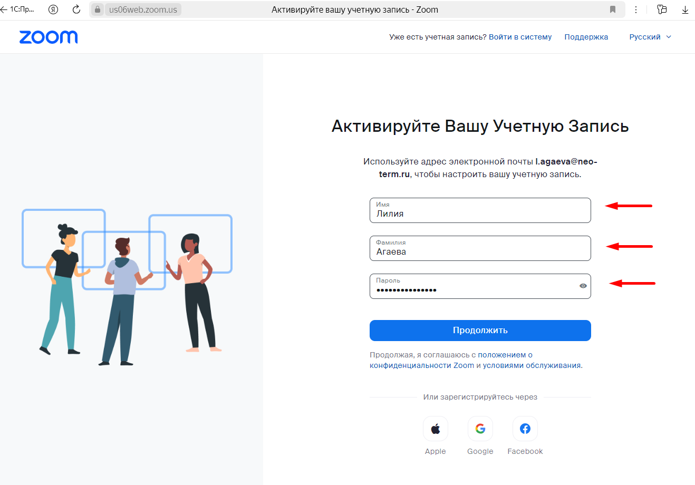The width and height of the screenshot is (695, 485).
Task: Open the browser downloads arrow icon
Action: [685, 9]
